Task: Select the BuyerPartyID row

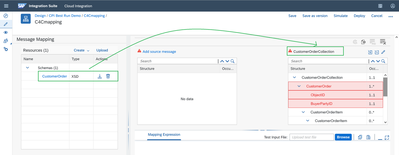Action: point(336,104)
